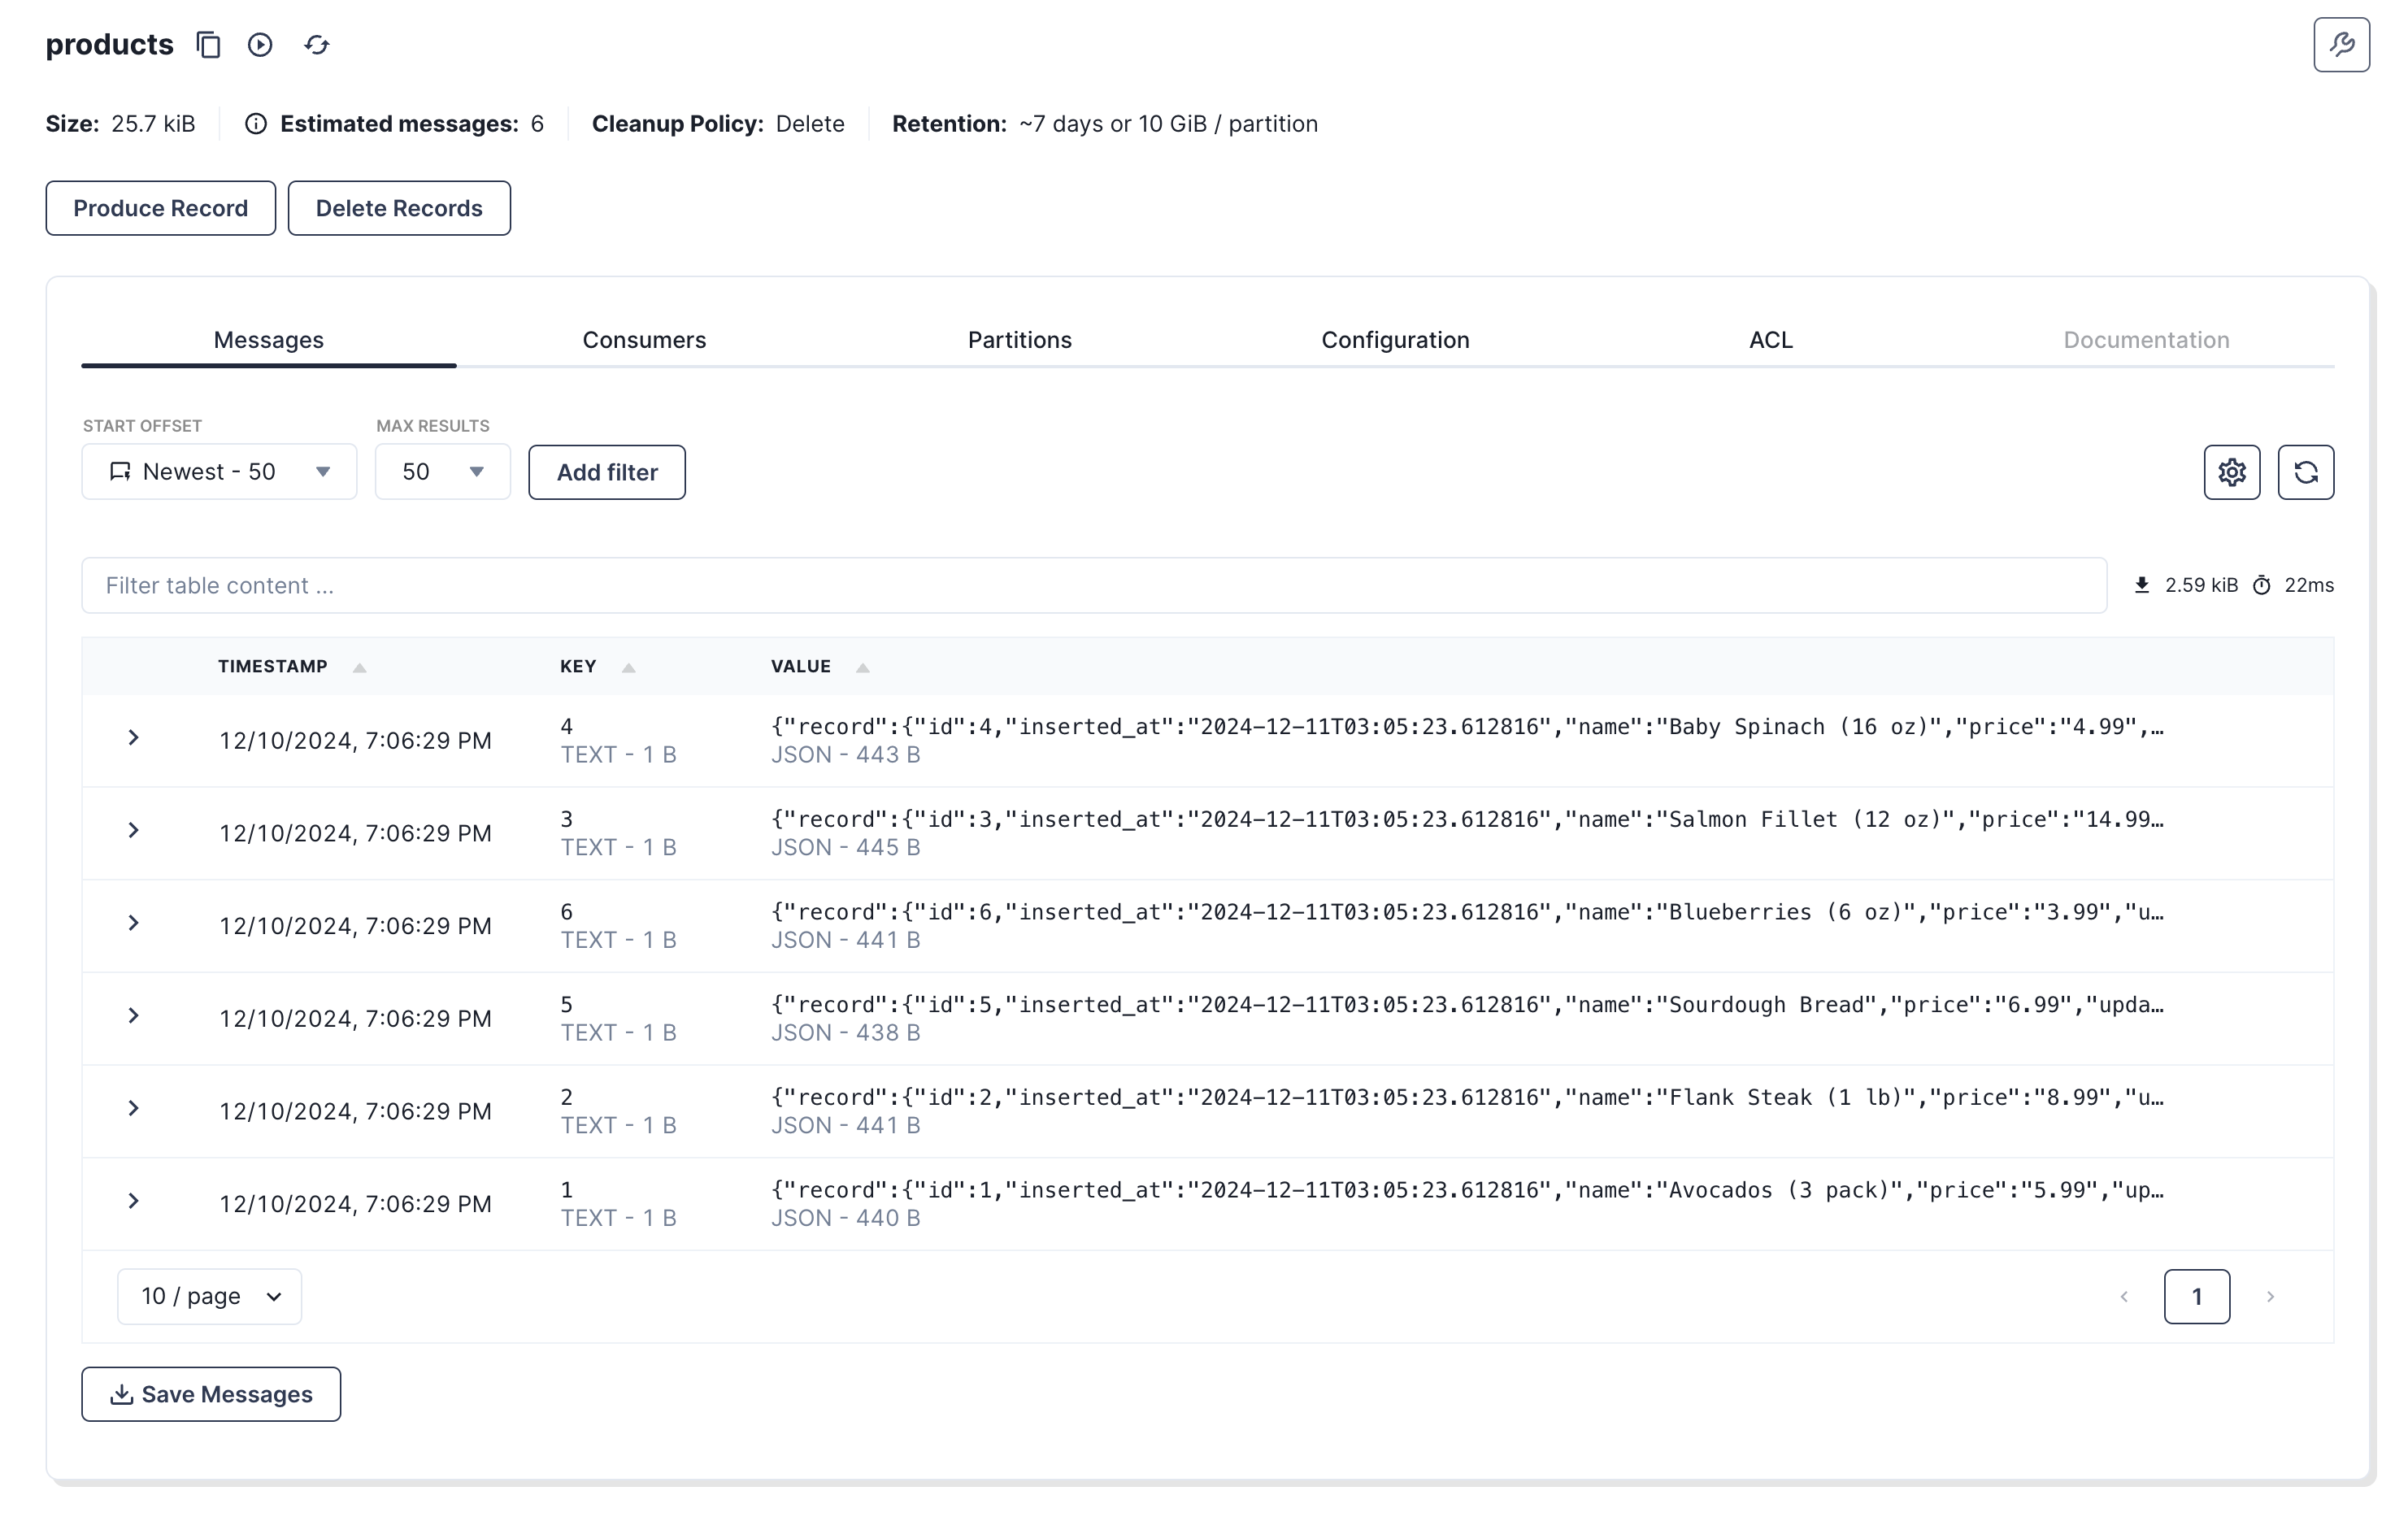Open the Start Offset dropdown
The width and height of the screenshot is (2408, 1530).
pos(219,472)
